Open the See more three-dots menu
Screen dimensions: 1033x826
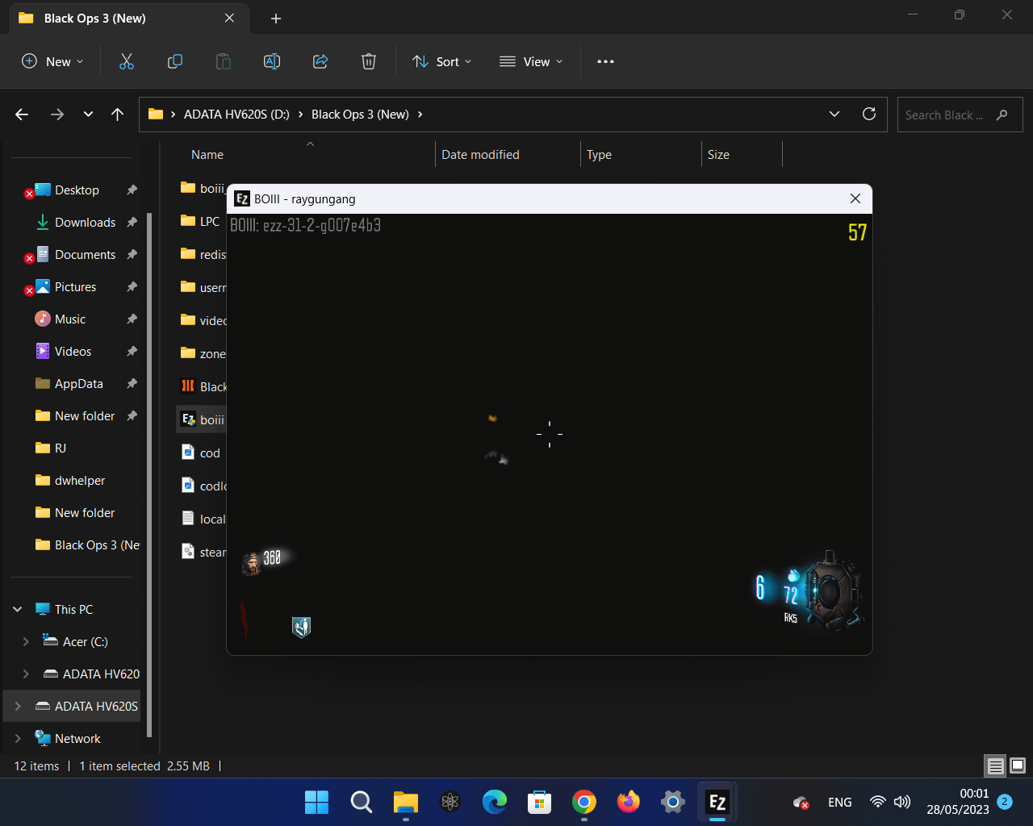pyautogui.click(x=605, y=61)
